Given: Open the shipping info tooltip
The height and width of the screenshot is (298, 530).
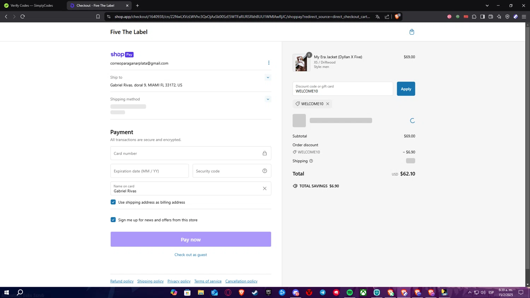Looking at the screenshot, I should 311,161.
